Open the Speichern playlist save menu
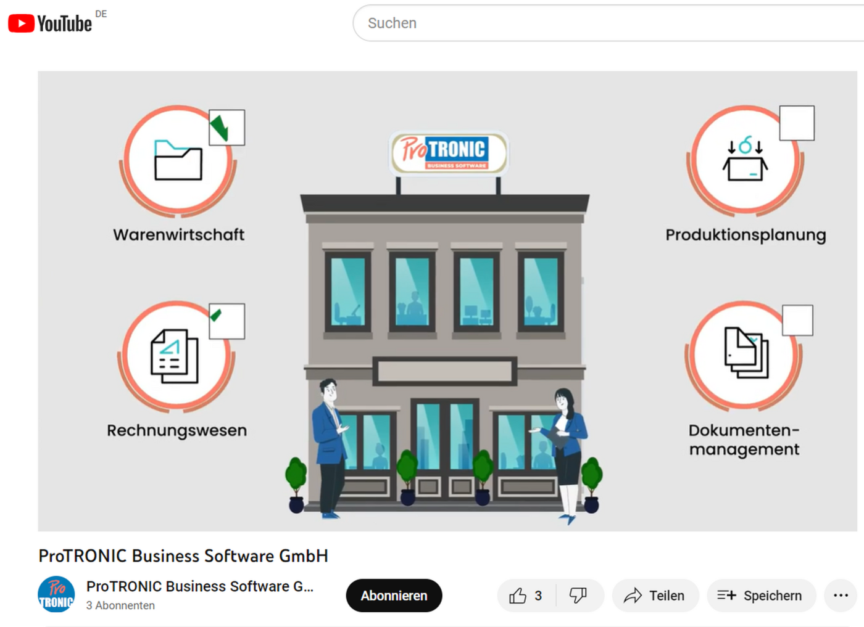 pos(761,596)
